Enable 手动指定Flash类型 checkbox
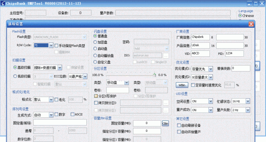Viewport: 266px width, 142px height. tap(56, 45)
